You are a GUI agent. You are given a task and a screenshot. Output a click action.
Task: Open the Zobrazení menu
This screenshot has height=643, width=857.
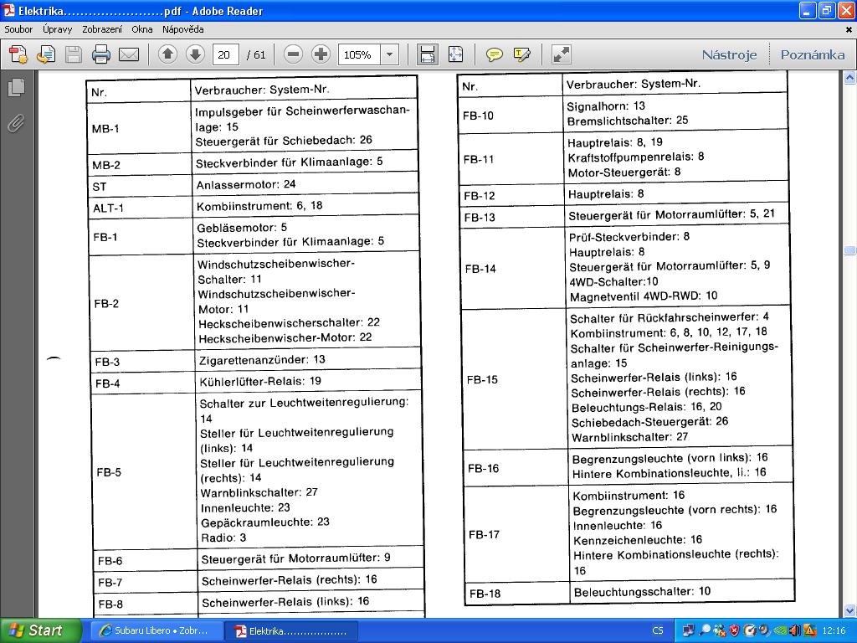(102, 29)
